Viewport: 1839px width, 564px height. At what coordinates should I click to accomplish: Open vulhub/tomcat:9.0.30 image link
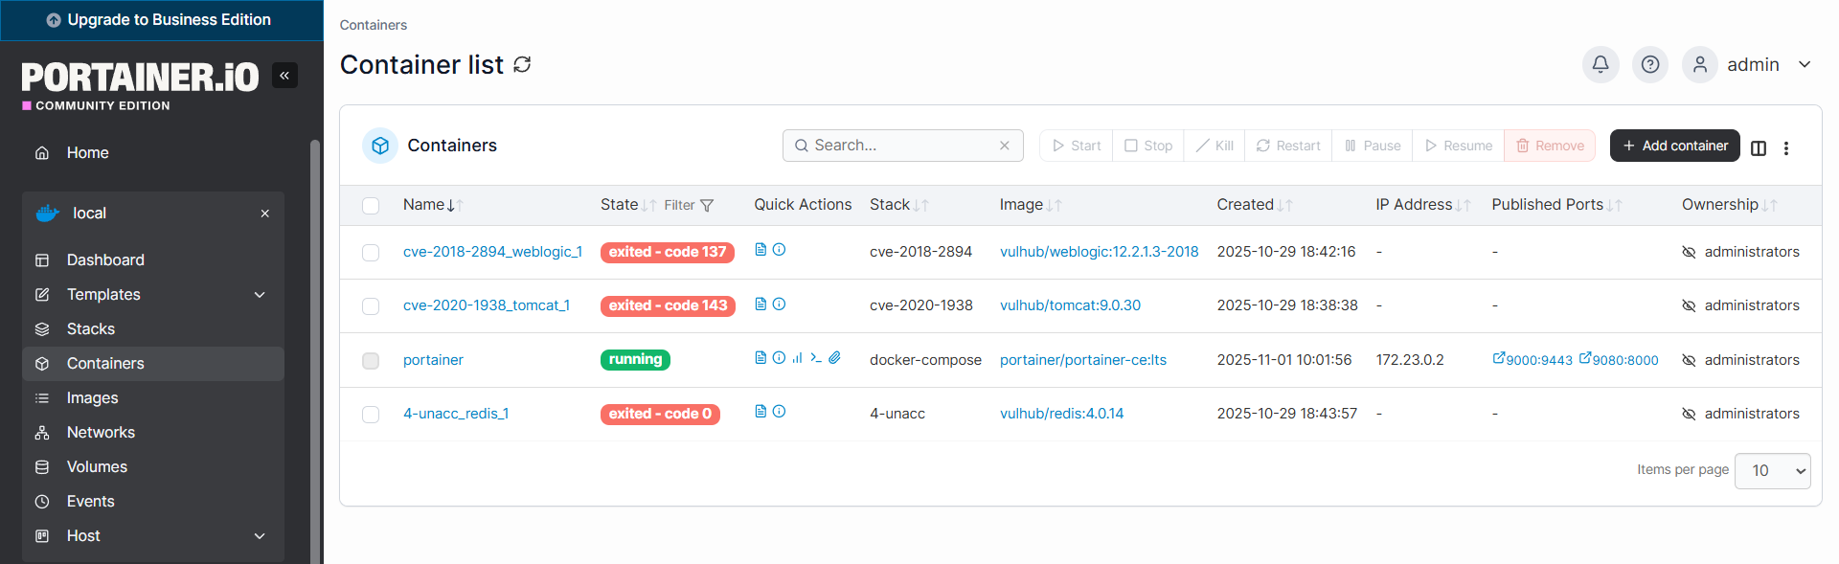coord(1070,305)
